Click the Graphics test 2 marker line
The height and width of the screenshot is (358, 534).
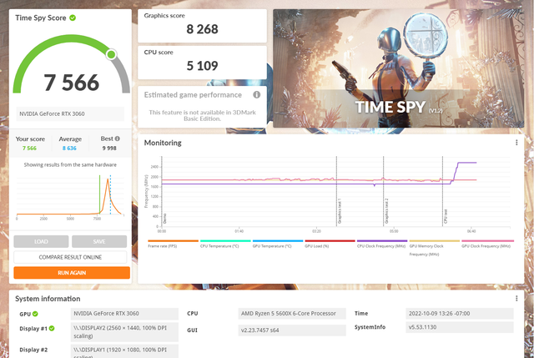pos(384,191)
